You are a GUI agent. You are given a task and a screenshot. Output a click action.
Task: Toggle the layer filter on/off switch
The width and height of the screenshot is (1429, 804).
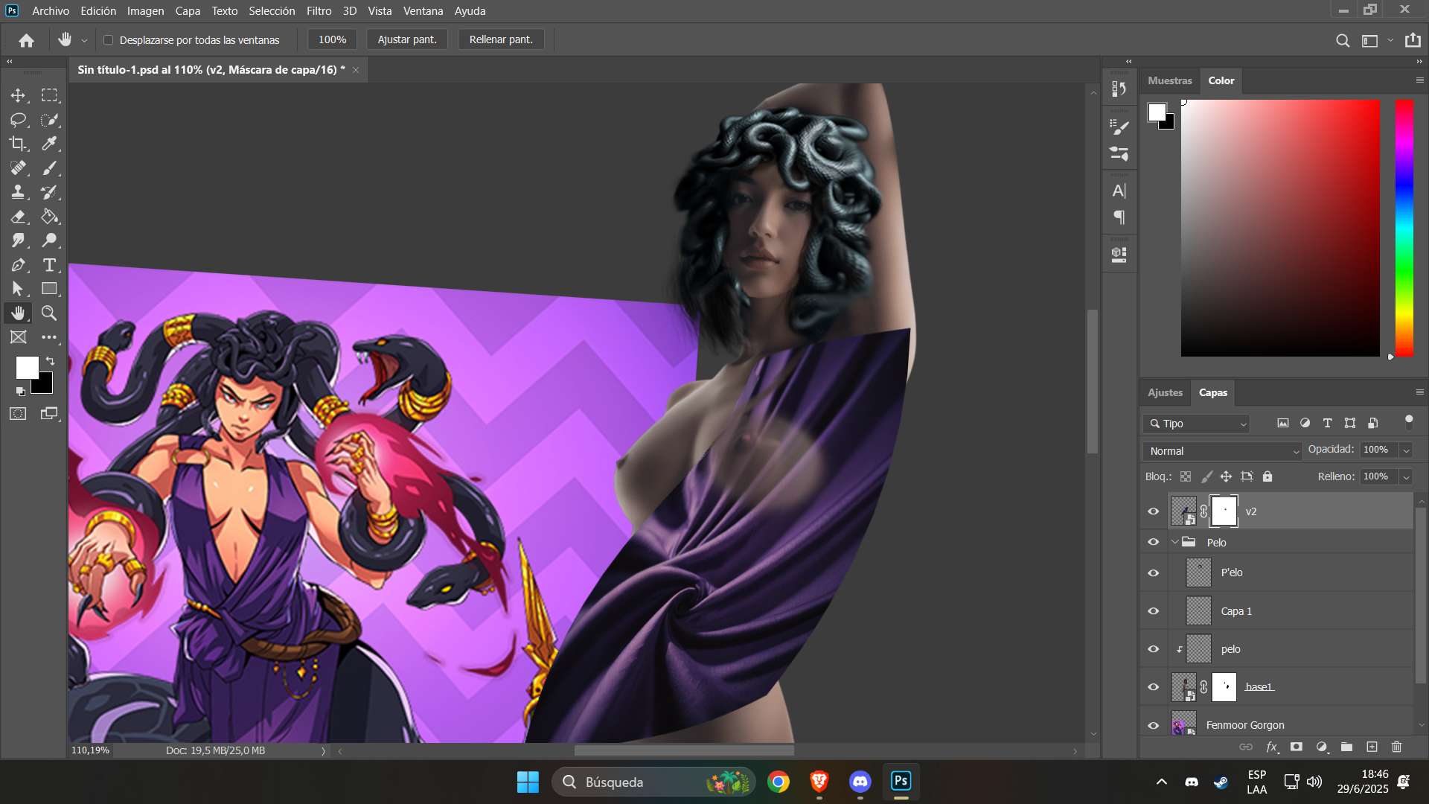[1408, 421]
